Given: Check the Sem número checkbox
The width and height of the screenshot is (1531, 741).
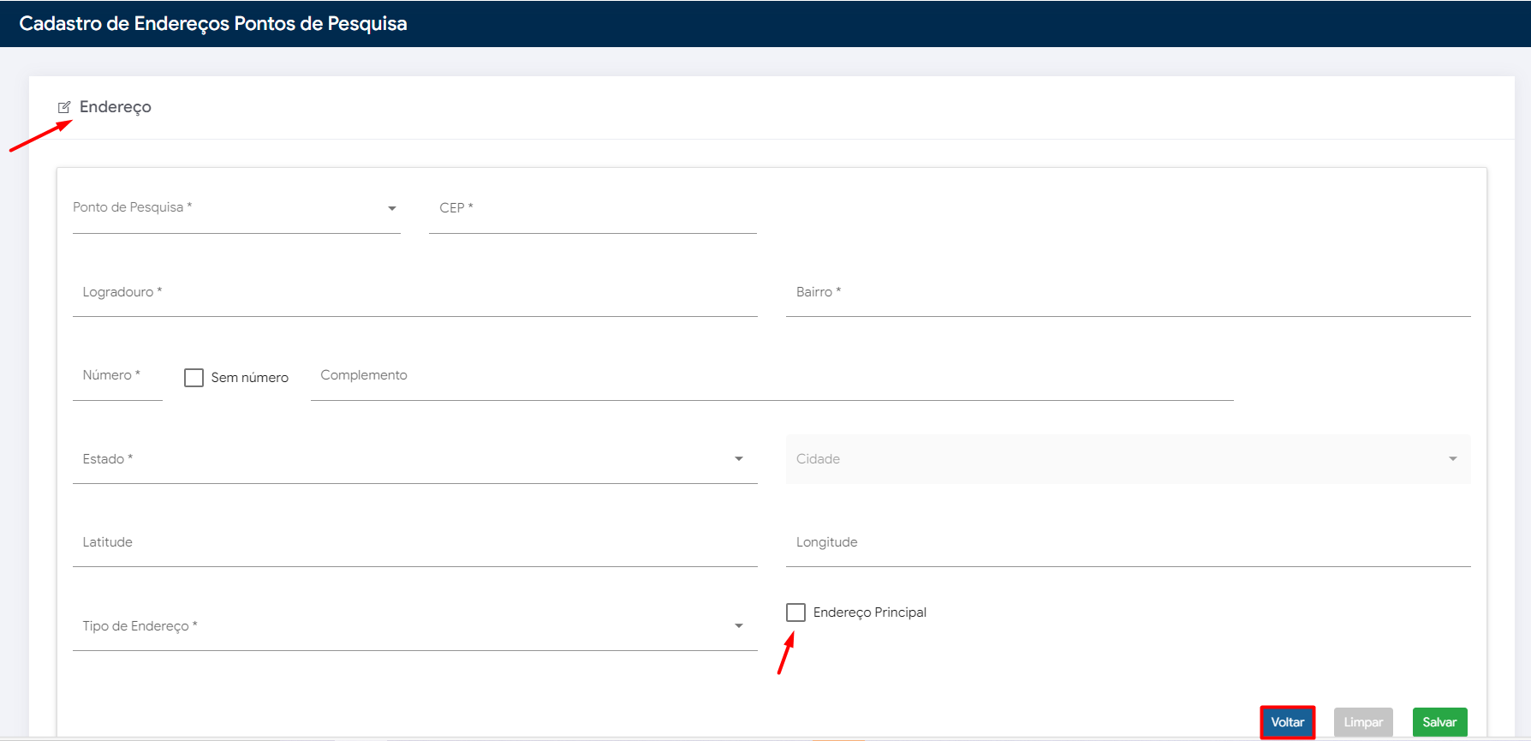Looking at the screenshot, I should tap(194, 378).
